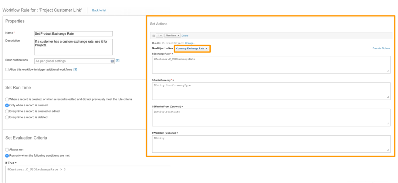
Task: Open the help [?] next to Error notifications
Action: [x=117, y=61]
